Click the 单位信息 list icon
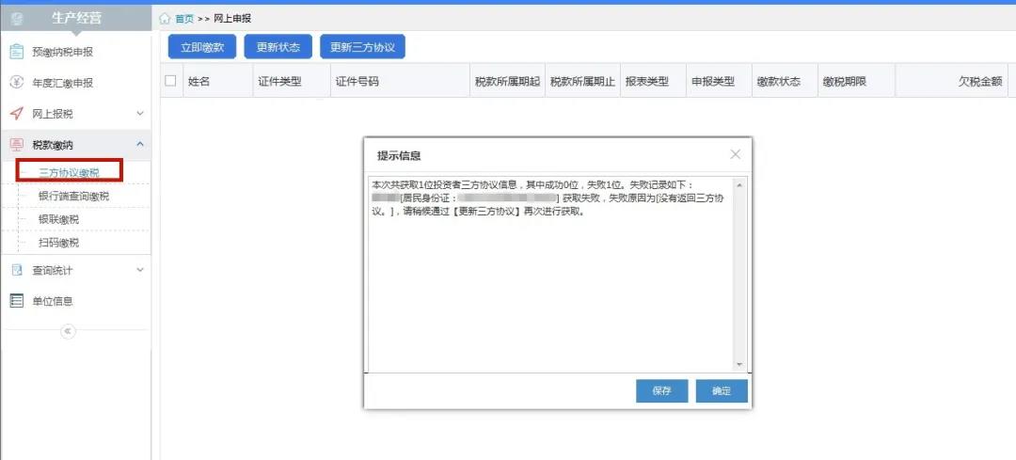This screenshot has height=460, width=1016. pyautogui.click(x=18, y=301)
